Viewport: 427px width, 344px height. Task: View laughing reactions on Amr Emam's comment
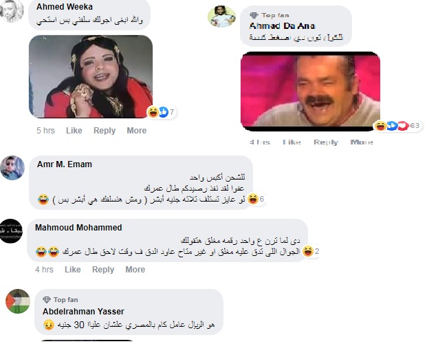pos(256,199)
